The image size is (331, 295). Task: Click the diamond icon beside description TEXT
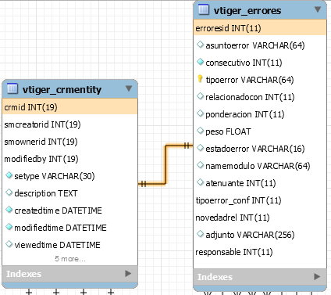click(9, 192)
